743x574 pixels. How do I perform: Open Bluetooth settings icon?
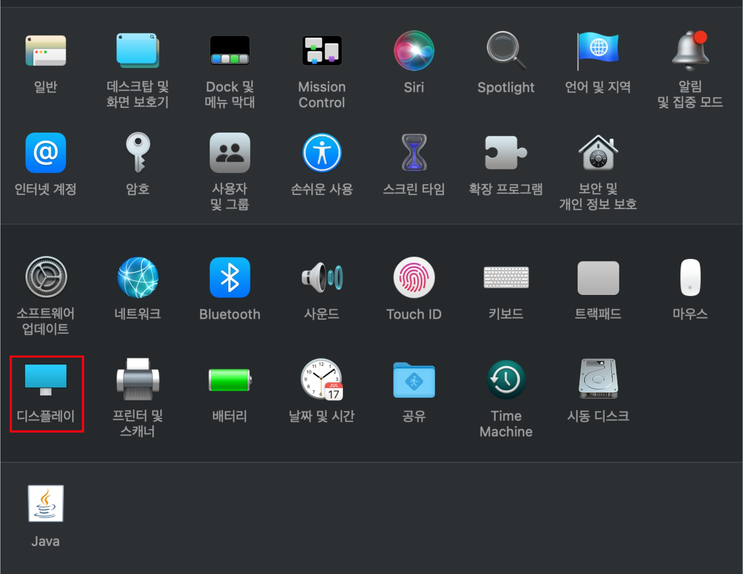click(230, 277)
